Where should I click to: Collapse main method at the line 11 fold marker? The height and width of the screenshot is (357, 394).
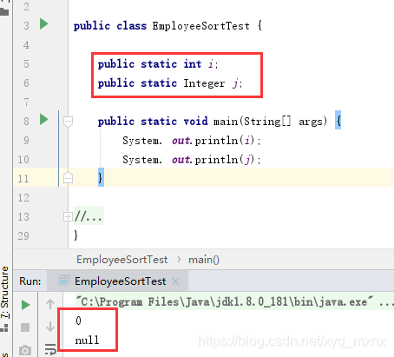[x=68, y=177]
